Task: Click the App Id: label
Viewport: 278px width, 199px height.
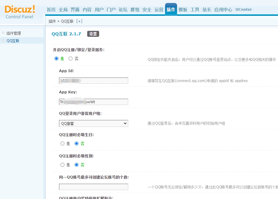Action: click(67, 71)
